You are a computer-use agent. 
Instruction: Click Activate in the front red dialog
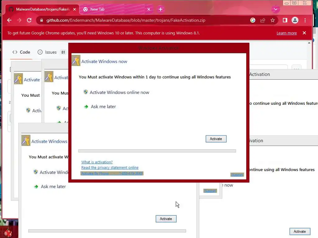tap(216, 139)
